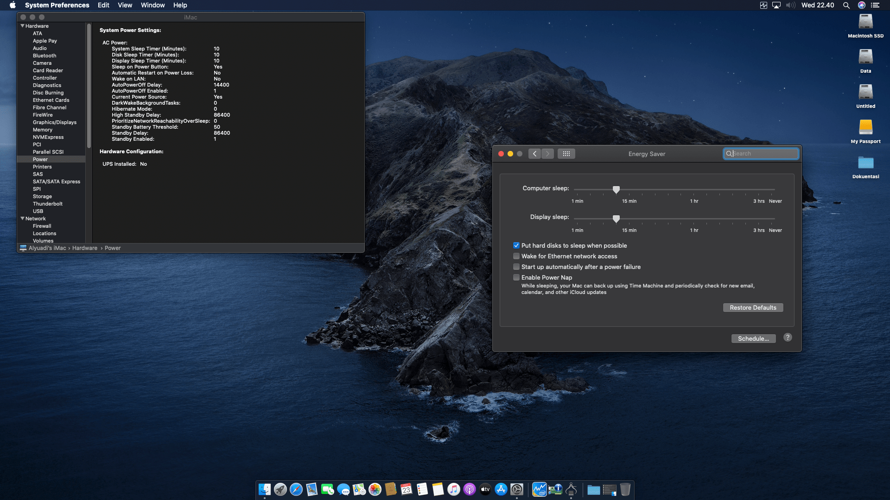Viewport: 890px width, 500px height.
Task: Collapse the Hardware section in System Information
Action: [22, 26]
